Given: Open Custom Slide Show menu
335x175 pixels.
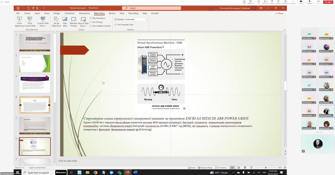Looking at the screenshot, I should click(43, 22).
